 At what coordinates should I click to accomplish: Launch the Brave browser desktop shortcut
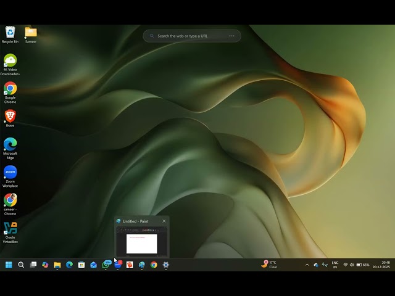10,116
